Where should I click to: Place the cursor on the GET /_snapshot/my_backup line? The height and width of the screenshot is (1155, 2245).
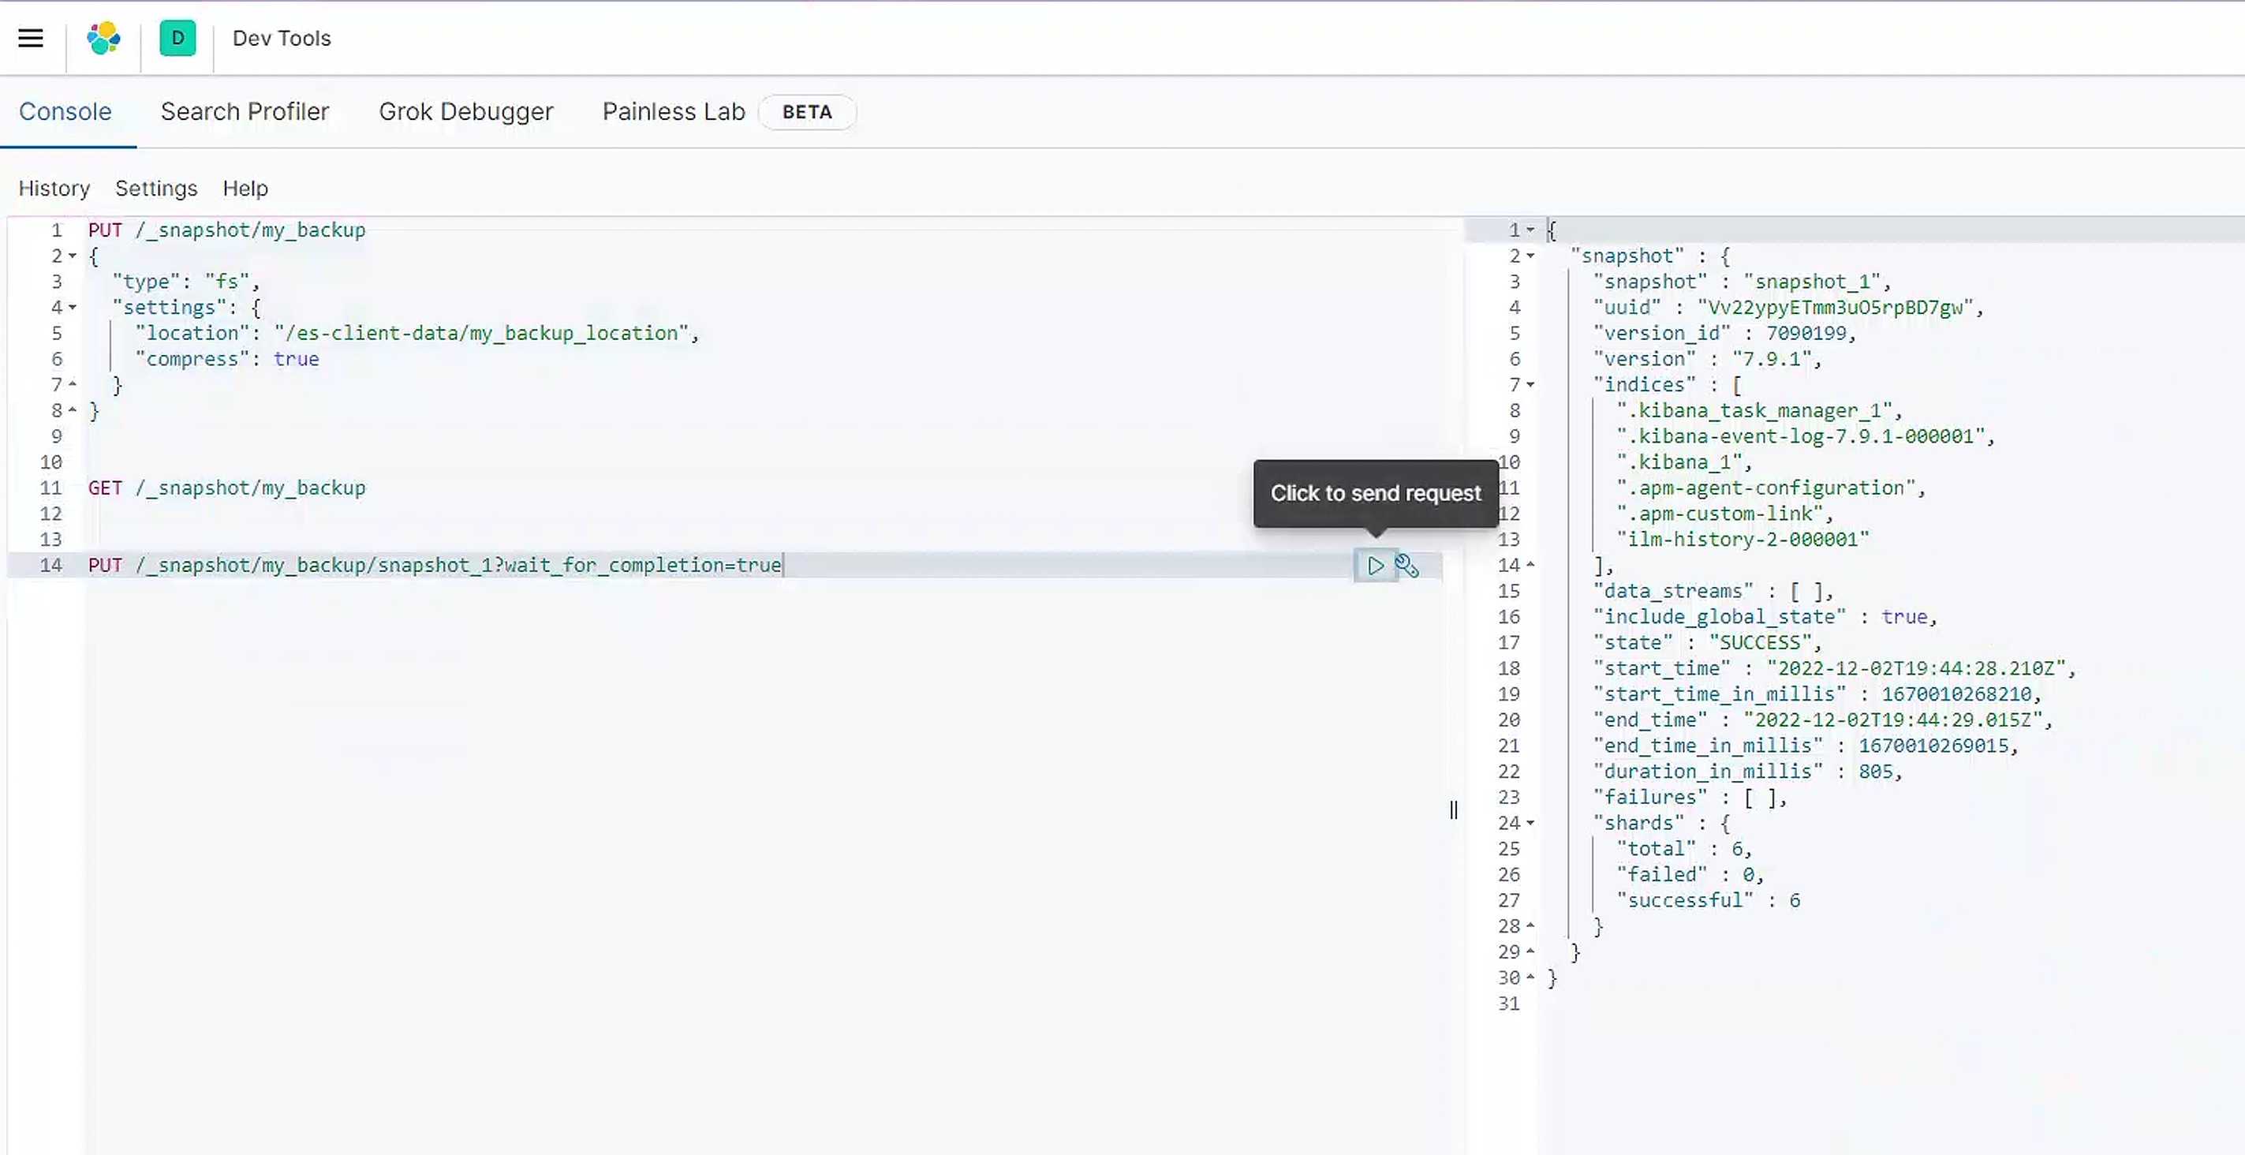(226, 488)
